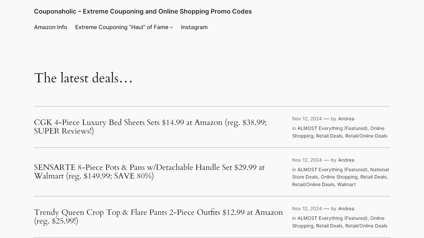The image size is (424, 238).
Task: Open the Couponaholic site title link
Action: point(143,11)
